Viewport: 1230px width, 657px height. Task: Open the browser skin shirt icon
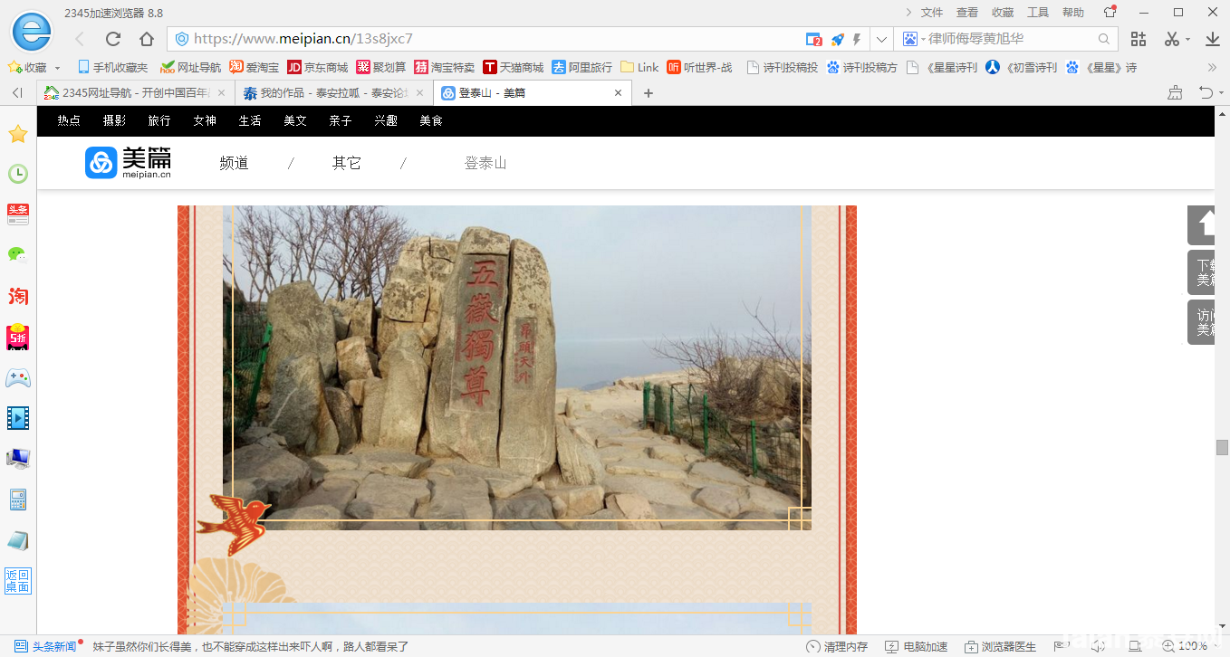(x=1110, y=13)
